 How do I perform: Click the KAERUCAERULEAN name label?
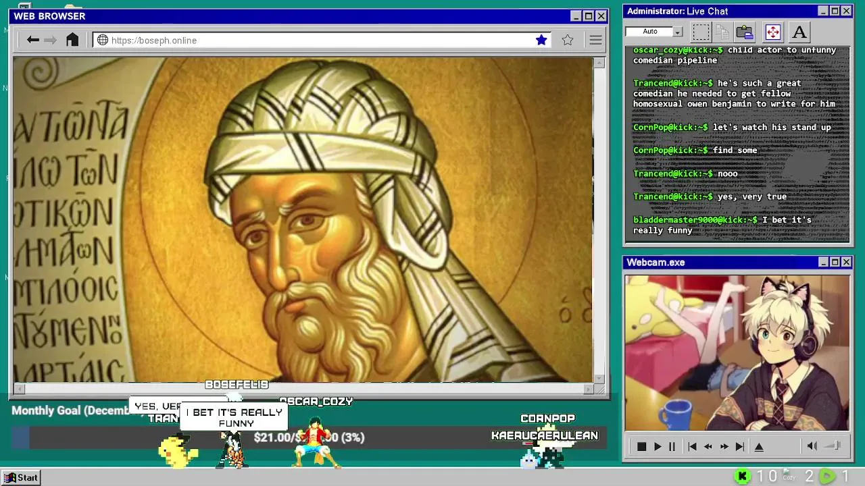545,435
